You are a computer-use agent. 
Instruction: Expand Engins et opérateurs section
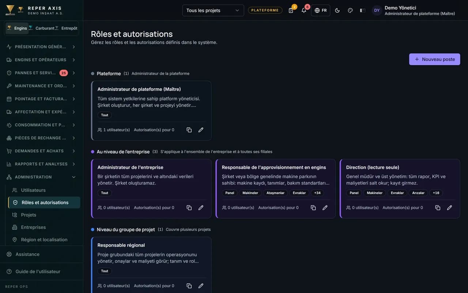41,60
